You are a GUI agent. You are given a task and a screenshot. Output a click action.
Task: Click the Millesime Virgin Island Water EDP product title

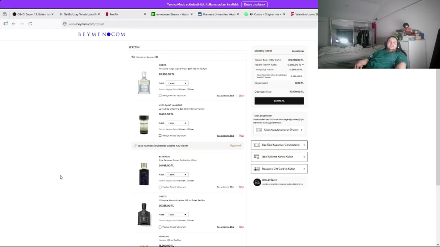click(183, 69)
